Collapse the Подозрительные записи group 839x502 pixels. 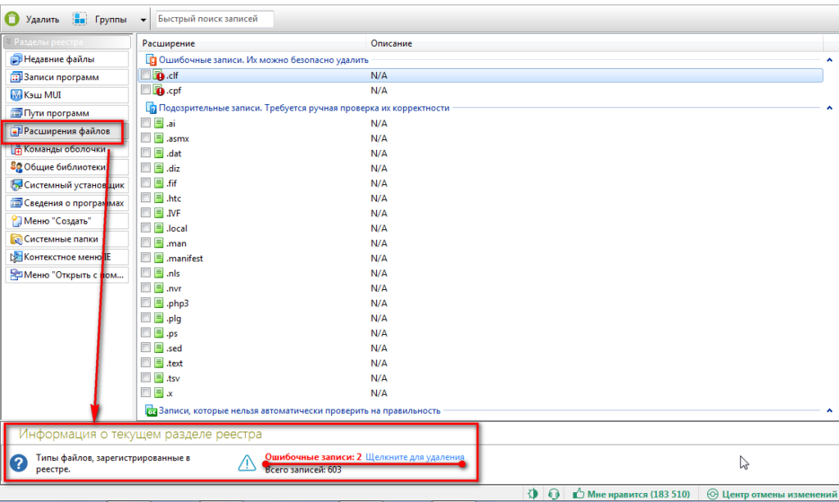click(x=829, y=107)
